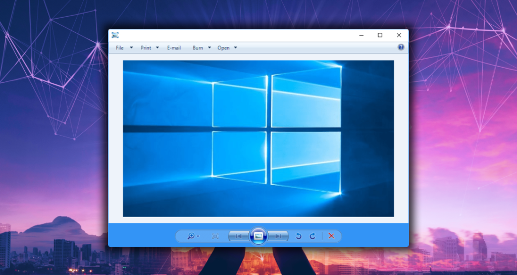Open the Burn menu
The image size is (517, 275).
point(198,48)
